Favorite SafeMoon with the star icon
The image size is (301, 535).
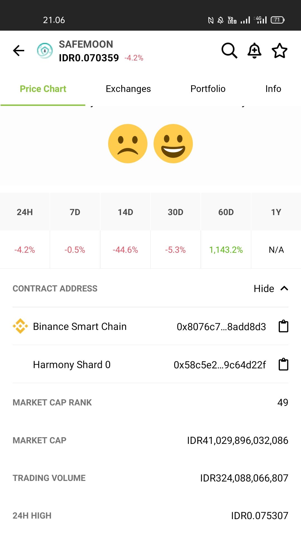click(x=280, y=51)
